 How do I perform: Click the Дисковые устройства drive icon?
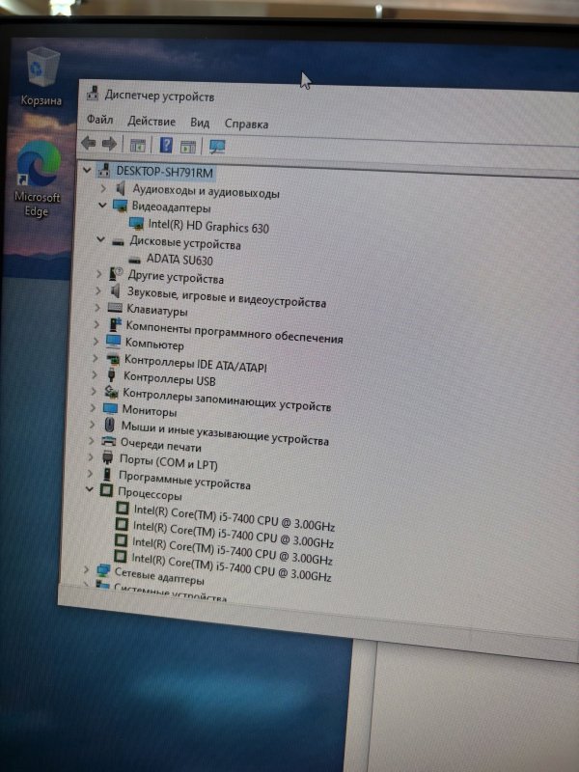[118, 242]
